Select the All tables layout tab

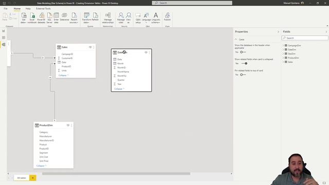[22, 178]
